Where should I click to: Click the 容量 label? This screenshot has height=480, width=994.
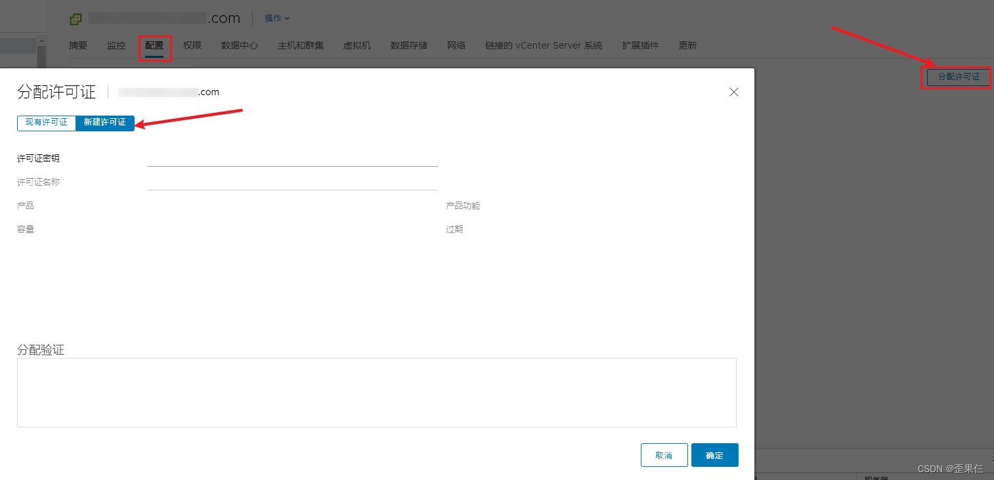click(26, 229)
